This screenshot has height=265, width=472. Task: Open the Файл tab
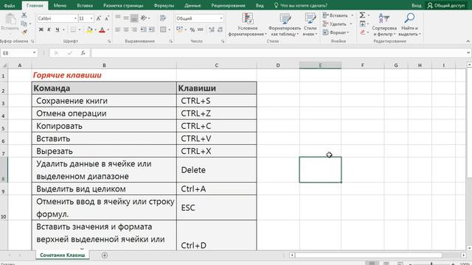10,5
